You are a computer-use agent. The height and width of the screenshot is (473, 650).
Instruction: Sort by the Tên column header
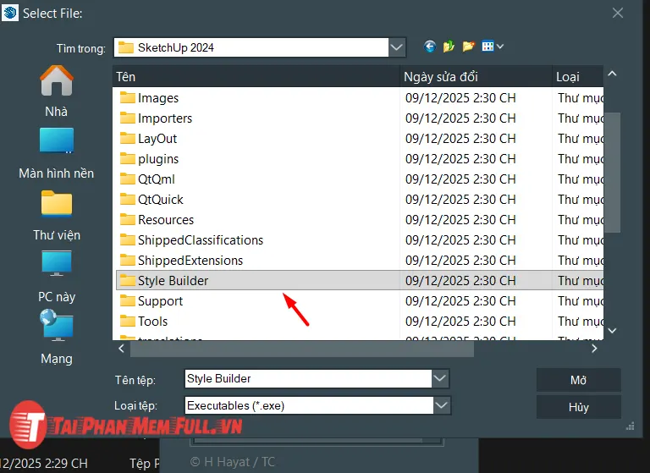pyautogui.click(x=256, y=77)
